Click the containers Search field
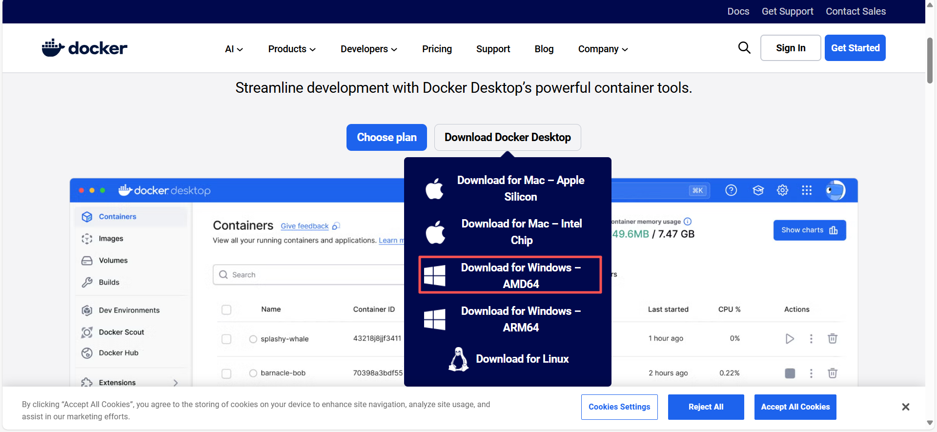This screenshot has width=937, height=432. (308, 275)
